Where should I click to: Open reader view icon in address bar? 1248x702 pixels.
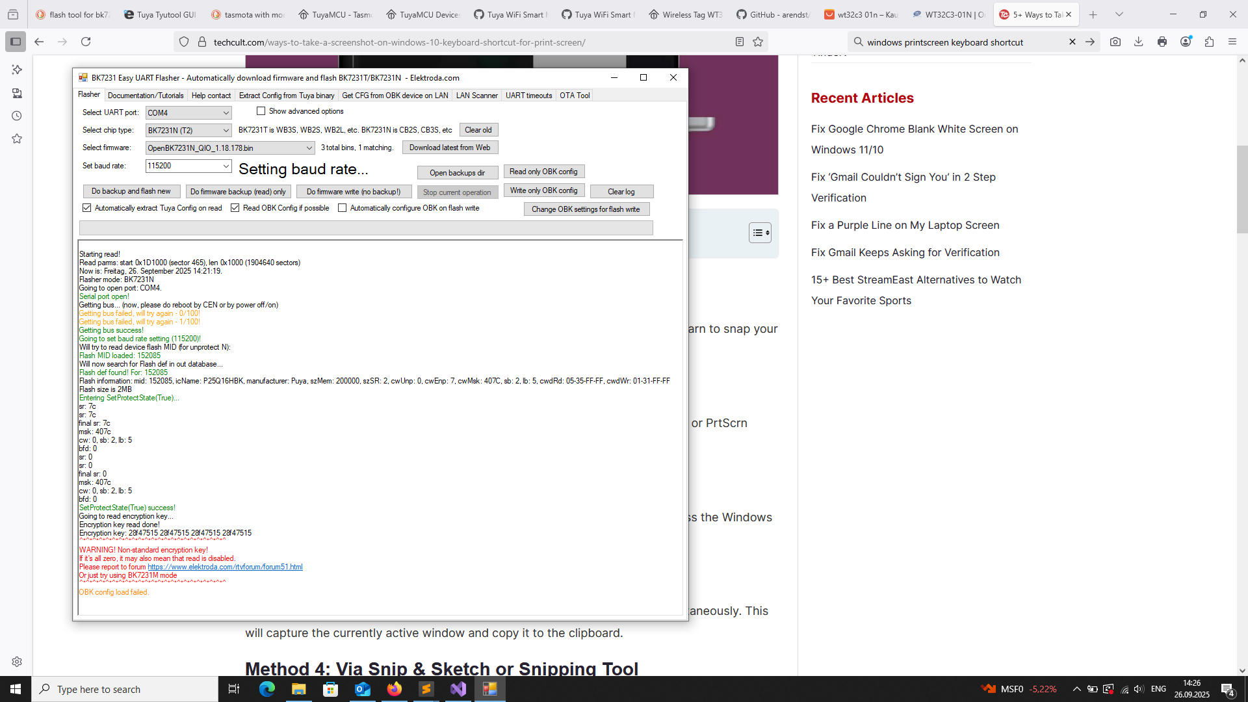740,42
